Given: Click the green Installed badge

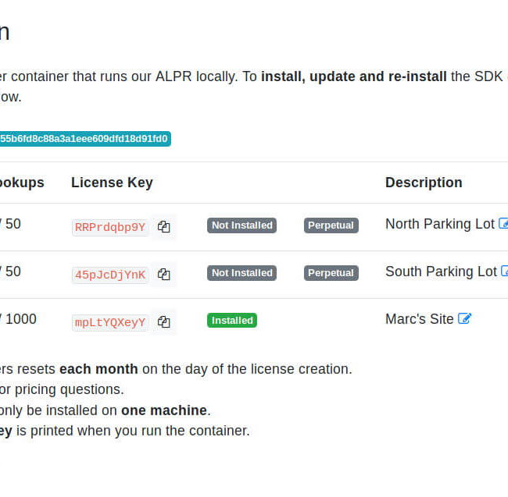Looking at the screenshot, I should (x=232, y=321).
